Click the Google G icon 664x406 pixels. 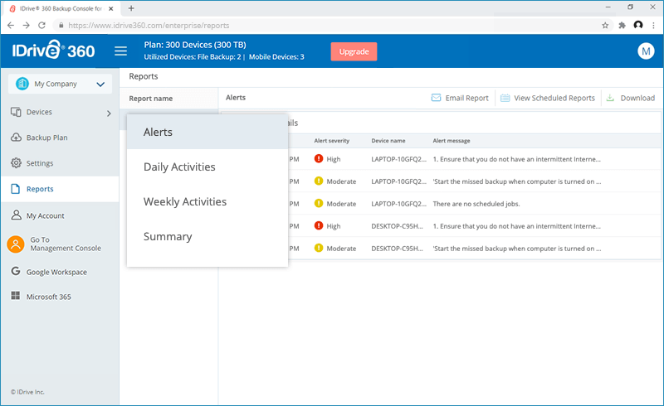(16, 271)
